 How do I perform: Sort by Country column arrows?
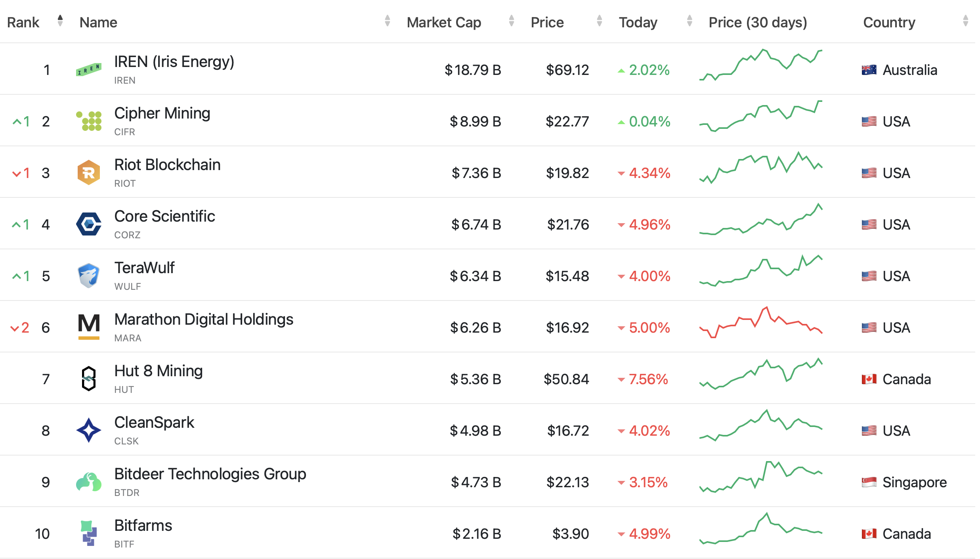pos(965,21)
